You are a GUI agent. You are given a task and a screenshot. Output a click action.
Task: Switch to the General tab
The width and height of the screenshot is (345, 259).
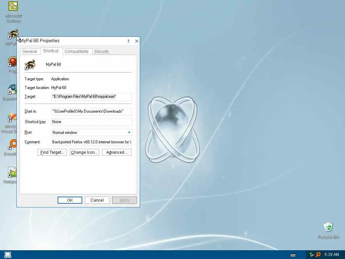[30, 52]
